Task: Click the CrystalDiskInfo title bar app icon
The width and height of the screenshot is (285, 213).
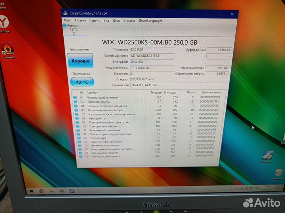Action: 65,13
